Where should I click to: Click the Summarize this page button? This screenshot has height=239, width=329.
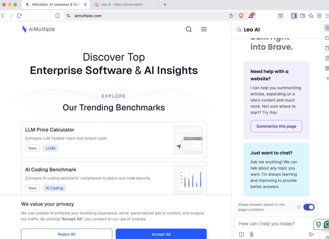click(276, 126)
